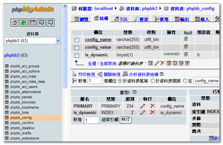Add unique index icon for selected fields
The height and width of the screenshot is (145, 223).
tap(175, 63)
